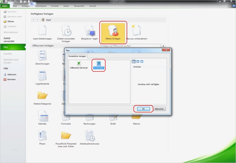Select Willkommen bei Excel template
The image size is (236, 163).
point(78,65)
